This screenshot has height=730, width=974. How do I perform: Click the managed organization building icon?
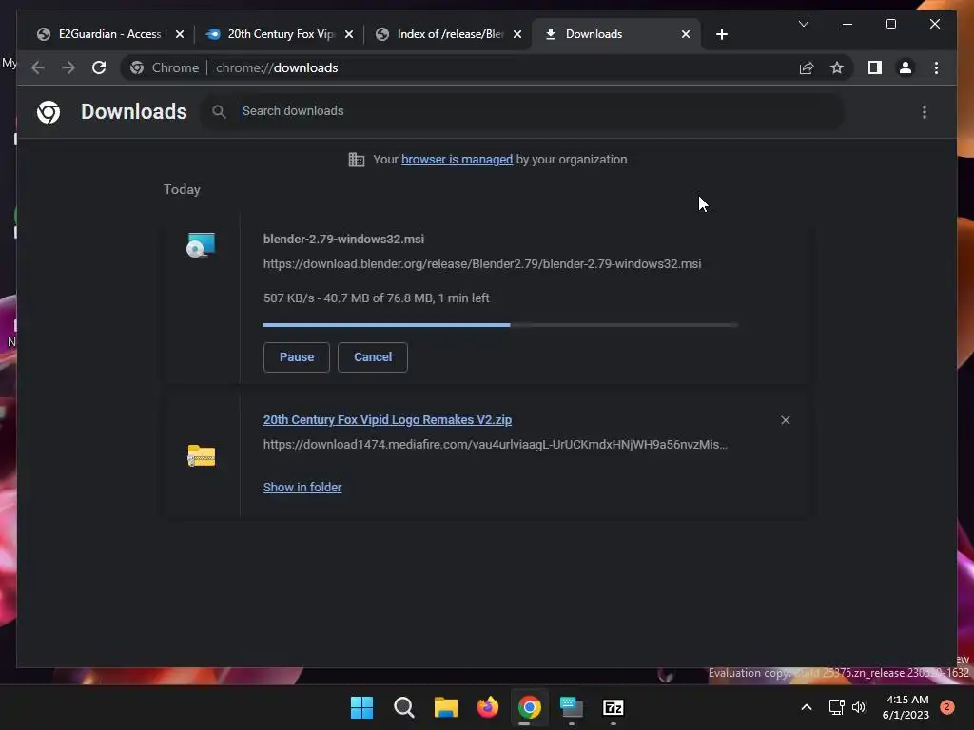click(x=357, y=160)
